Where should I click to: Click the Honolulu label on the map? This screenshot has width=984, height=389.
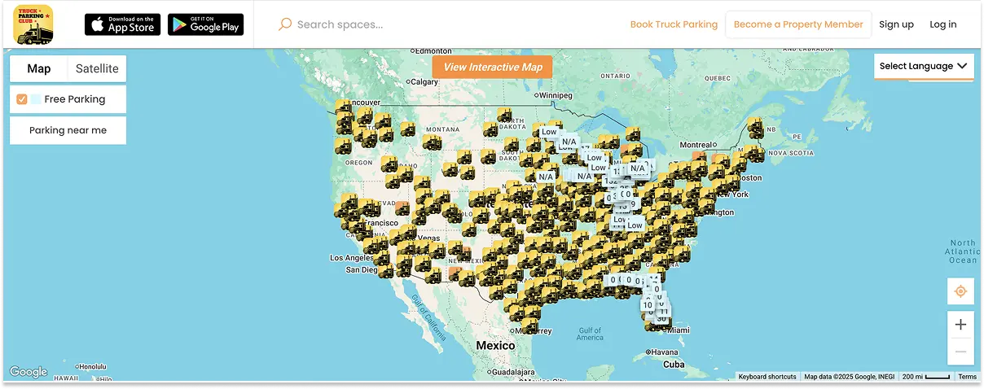click(92, 366)
